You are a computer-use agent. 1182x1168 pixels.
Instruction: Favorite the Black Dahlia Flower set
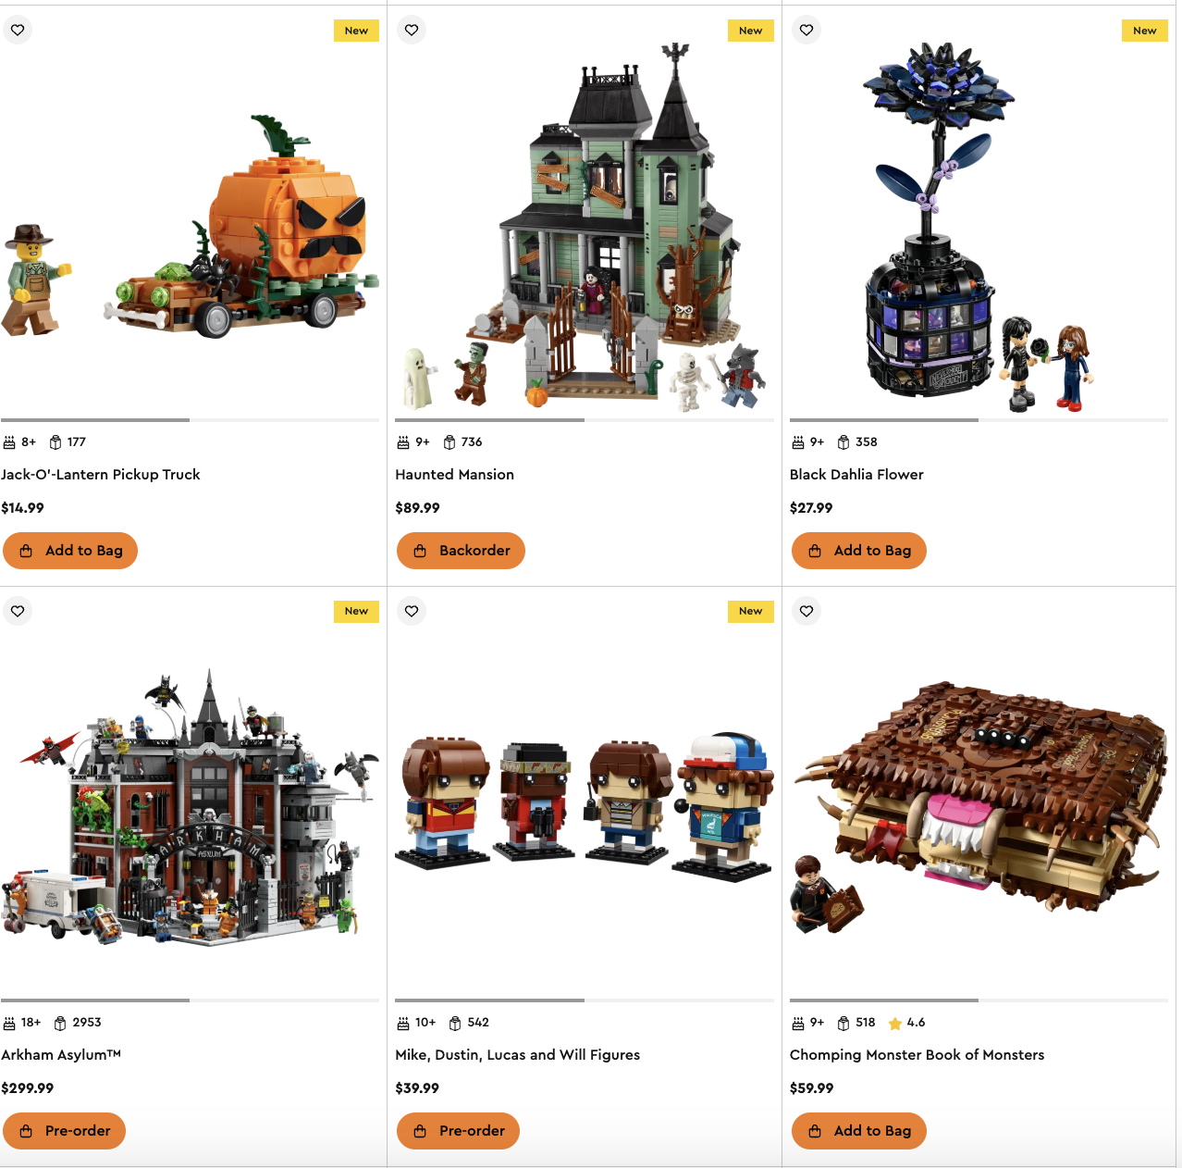(x=806, y=31)
